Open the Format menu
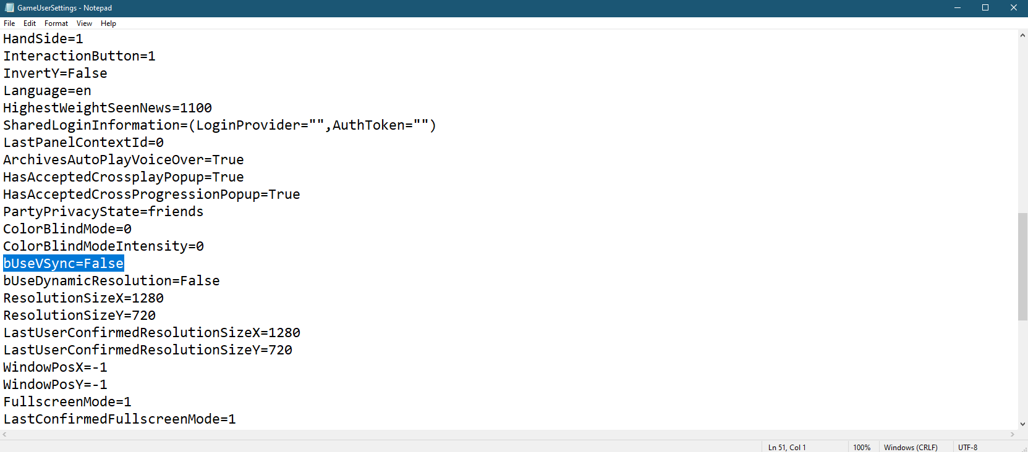 (x=56, y=23)
